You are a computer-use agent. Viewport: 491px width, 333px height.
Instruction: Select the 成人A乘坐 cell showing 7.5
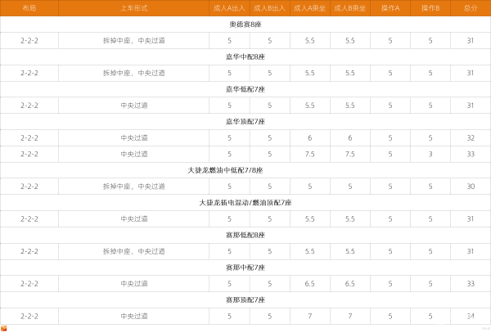point(309,154)
